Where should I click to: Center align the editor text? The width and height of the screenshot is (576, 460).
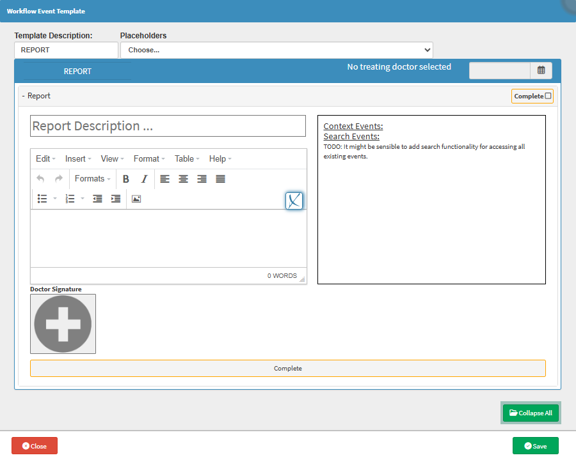184,179
